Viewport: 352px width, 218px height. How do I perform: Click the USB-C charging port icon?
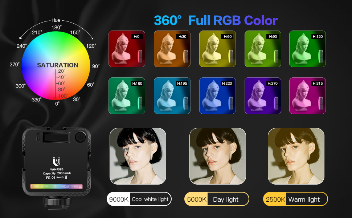click(38, 137)
